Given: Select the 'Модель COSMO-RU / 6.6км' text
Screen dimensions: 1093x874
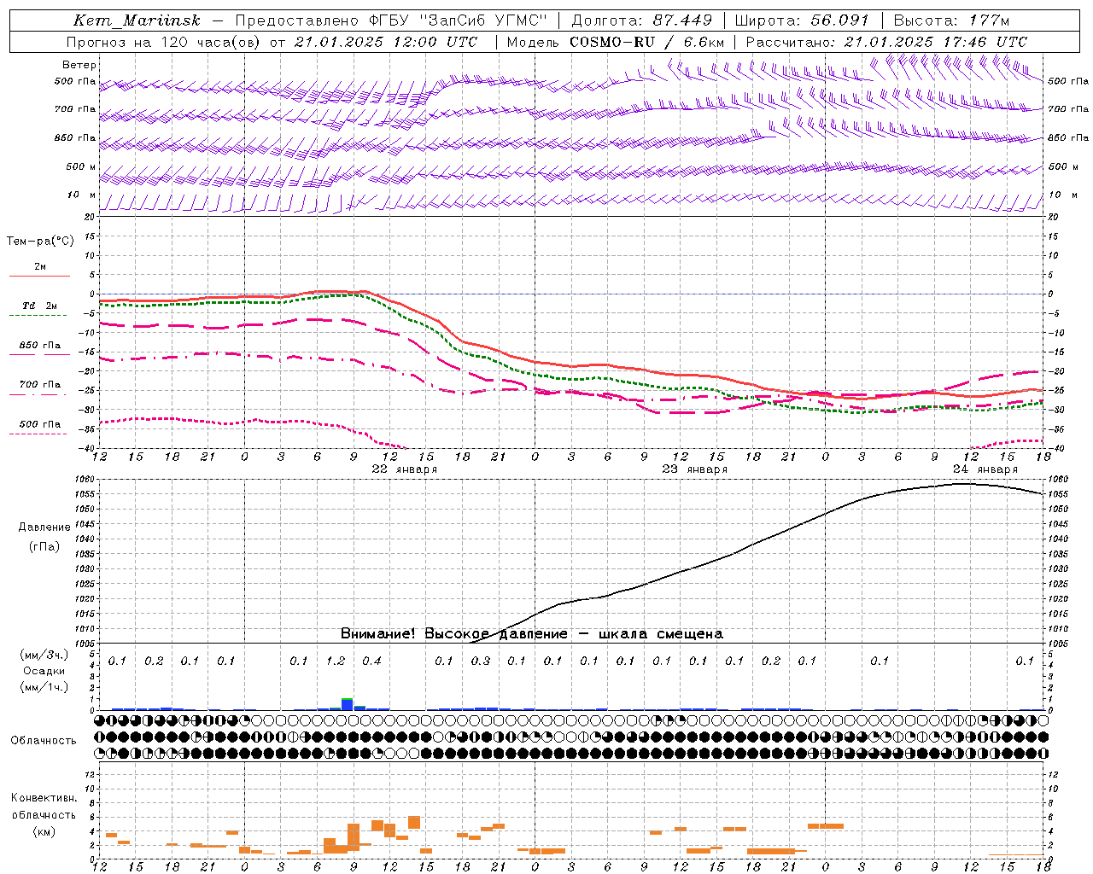Looking at the screenshot, I should [x=616, y=41].
